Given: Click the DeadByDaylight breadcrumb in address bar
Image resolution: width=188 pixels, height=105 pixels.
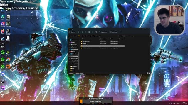Looking at the screenshot, I should click(88, 36).
